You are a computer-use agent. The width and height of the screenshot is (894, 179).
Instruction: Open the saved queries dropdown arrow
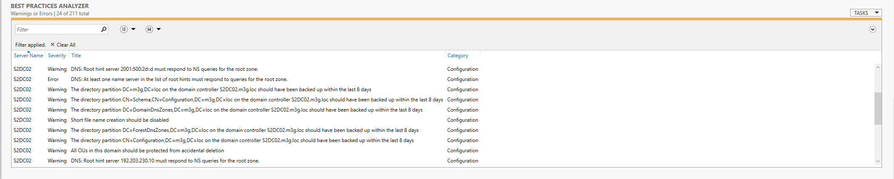click(159, 29)
